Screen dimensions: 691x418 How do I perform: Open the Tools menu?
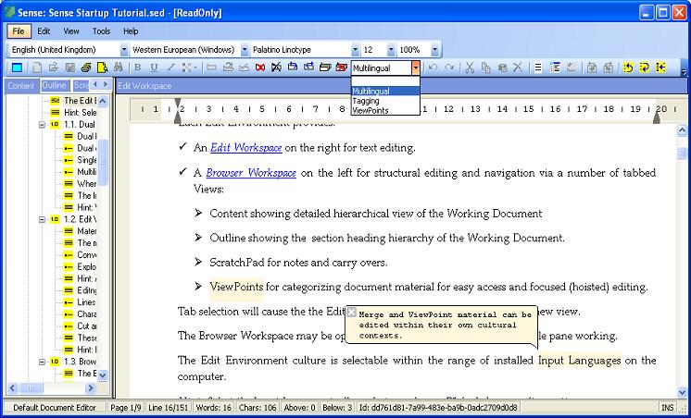[x=101, y=31]
